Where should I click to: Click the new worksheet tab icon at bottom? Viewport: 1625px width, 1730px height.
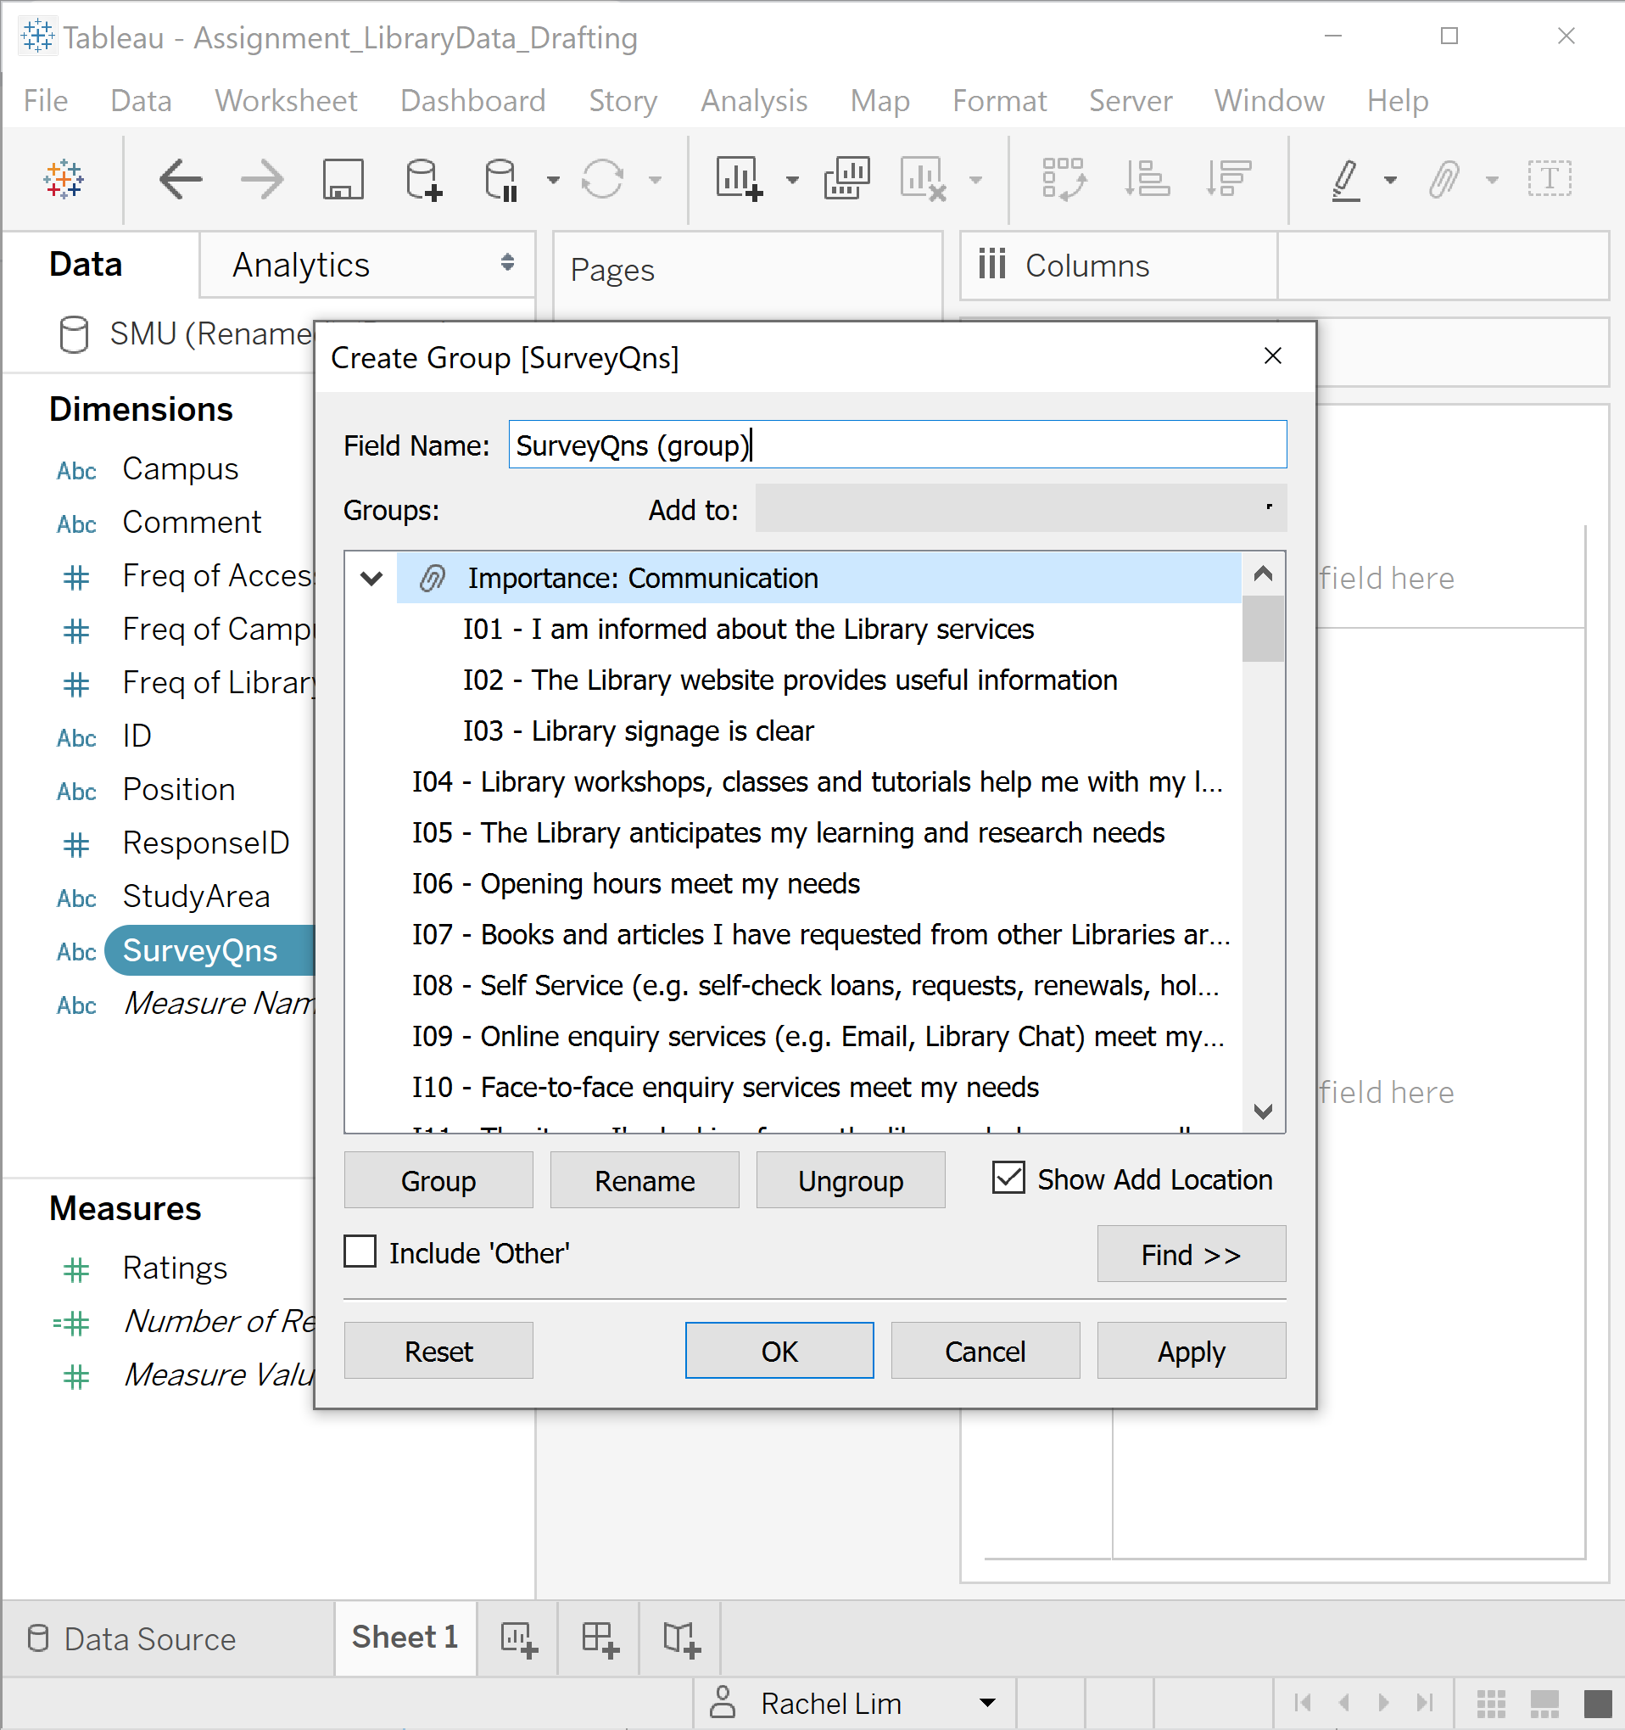(x=518, y=1639)
